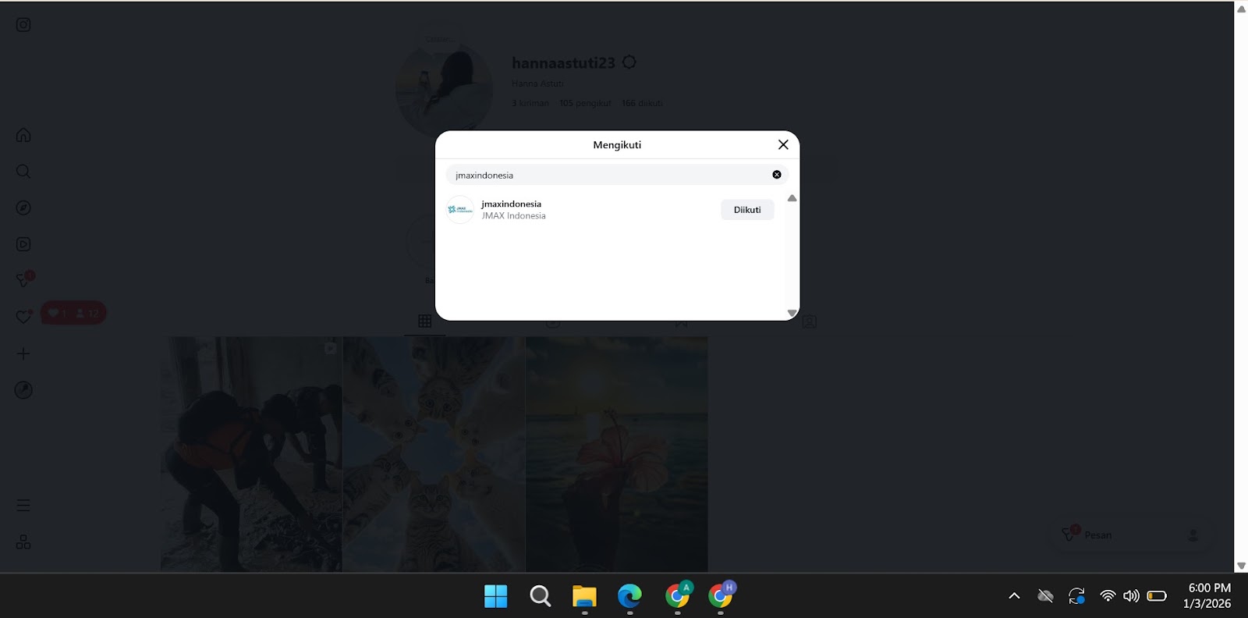
Task: Click the JMAX Indonesia profile picture
Action: tap(460, 210)
